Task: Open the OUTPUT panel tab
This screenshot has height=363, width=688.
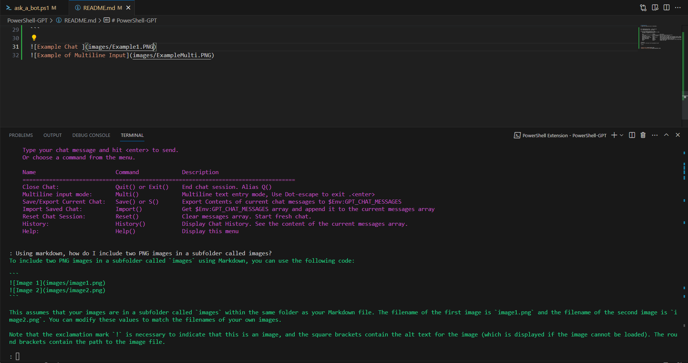Action: [52, 135]
